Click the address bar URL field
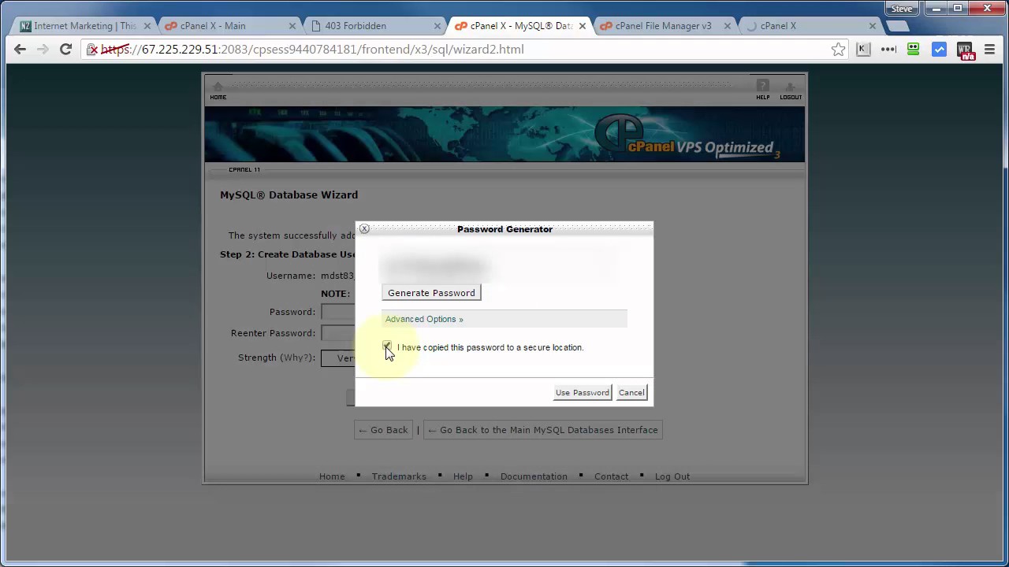Image resolution: width=1009 pixels, height=567 pixels. tap(465, 50)
